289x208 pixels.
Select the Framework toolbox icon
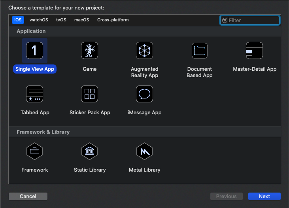(x=35, y=151)
